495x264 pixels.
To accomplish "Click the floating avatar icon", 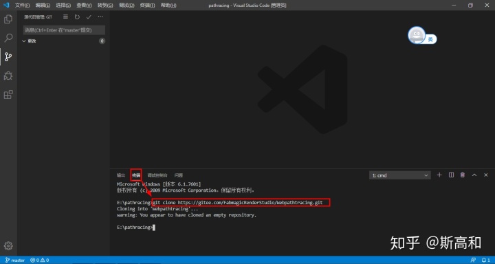I will click(x=417, y=35).
